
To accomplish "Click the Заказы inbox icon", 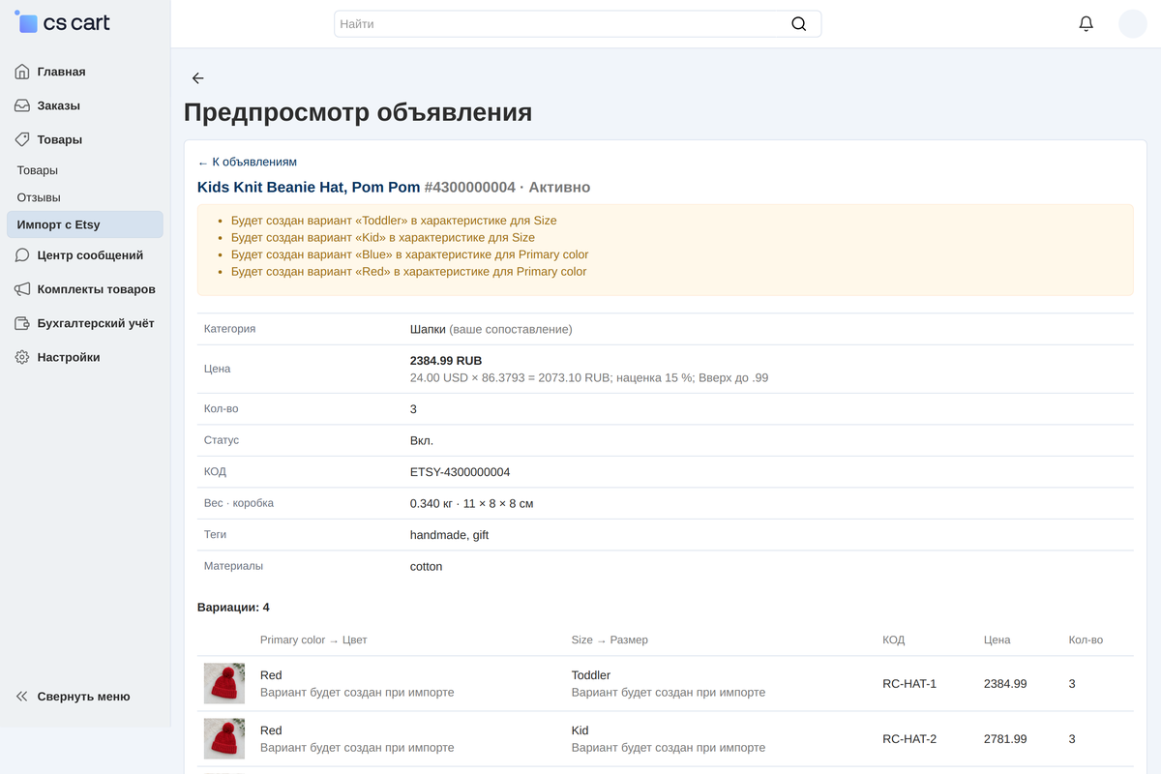I will [x=22, y=105].
